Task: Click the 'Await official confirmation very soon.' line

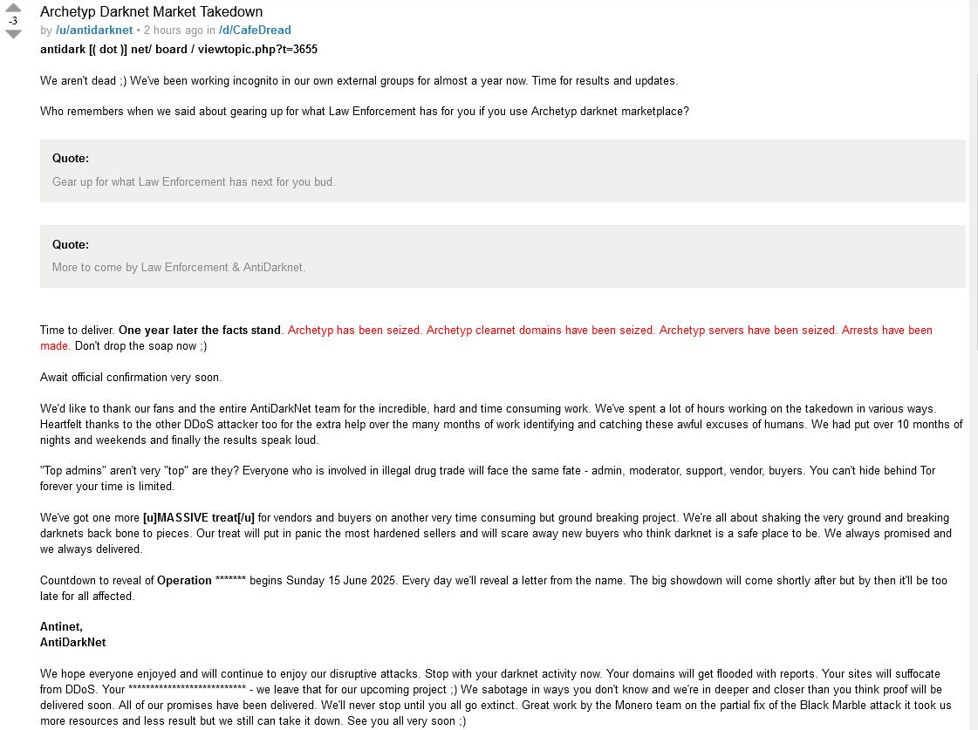Action: pos(131,378)
